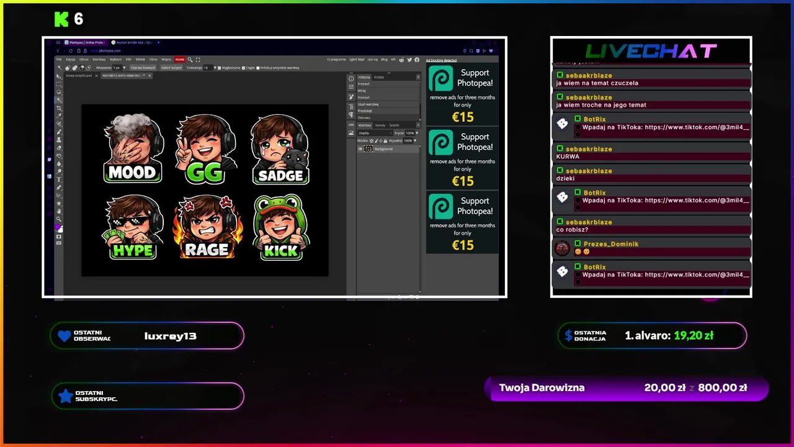Click the fullscreen icon in menu bar

[198, 60]
